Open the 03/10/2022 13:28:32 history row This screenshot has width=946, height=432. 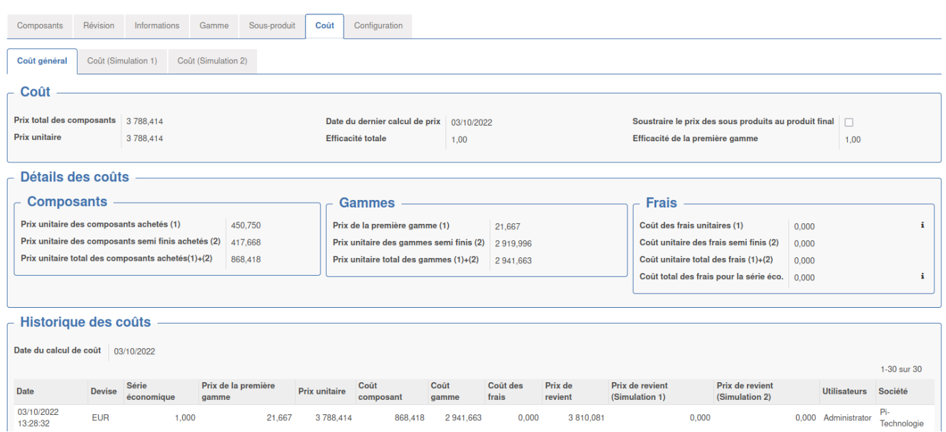point(38,418)
